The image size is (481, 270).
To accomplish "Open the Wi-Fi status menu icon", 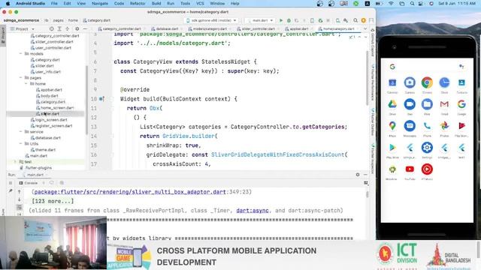I will (x=391, y=4).
